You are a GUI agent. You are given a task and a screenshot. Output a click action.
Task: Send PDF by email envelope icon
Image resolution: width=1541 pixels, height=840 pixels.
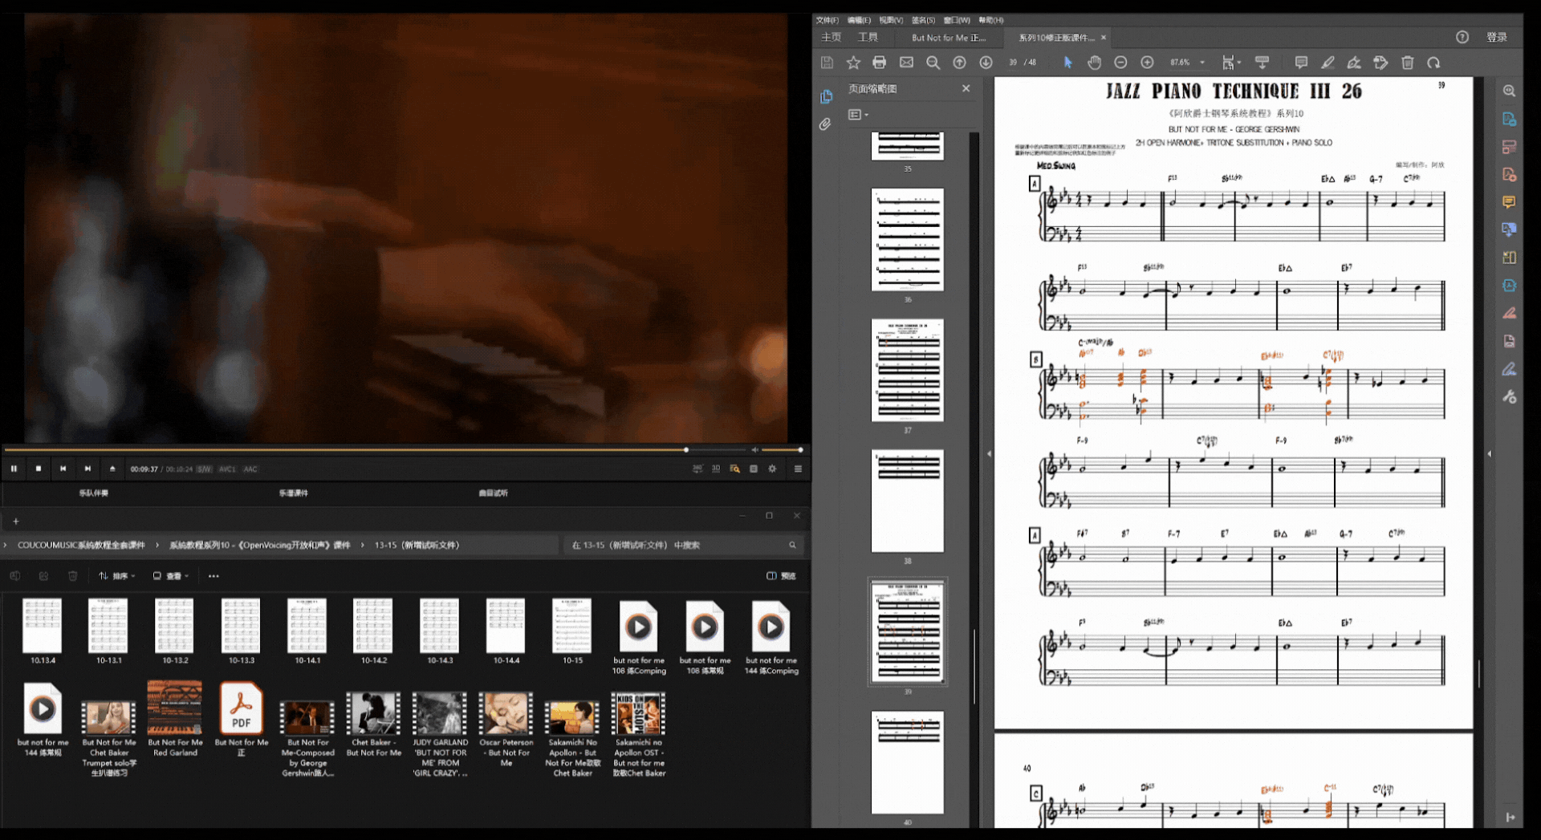pos(906,63)
